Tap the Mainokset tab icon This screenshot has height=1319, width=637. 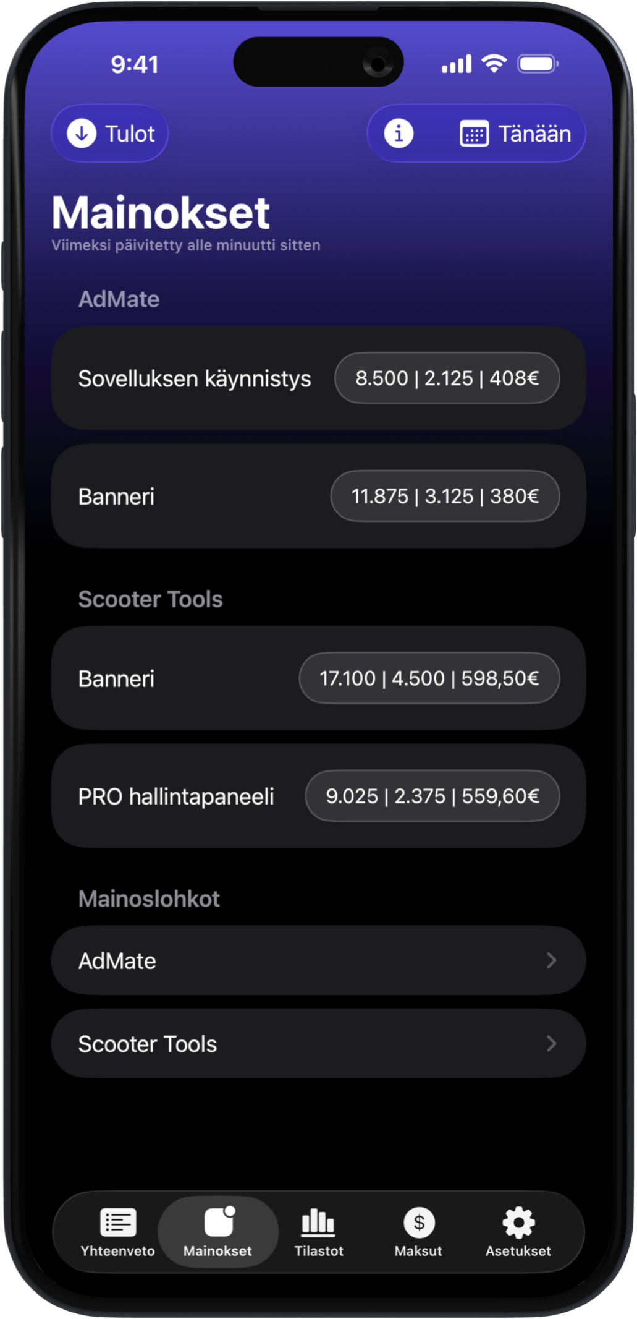219,1221
